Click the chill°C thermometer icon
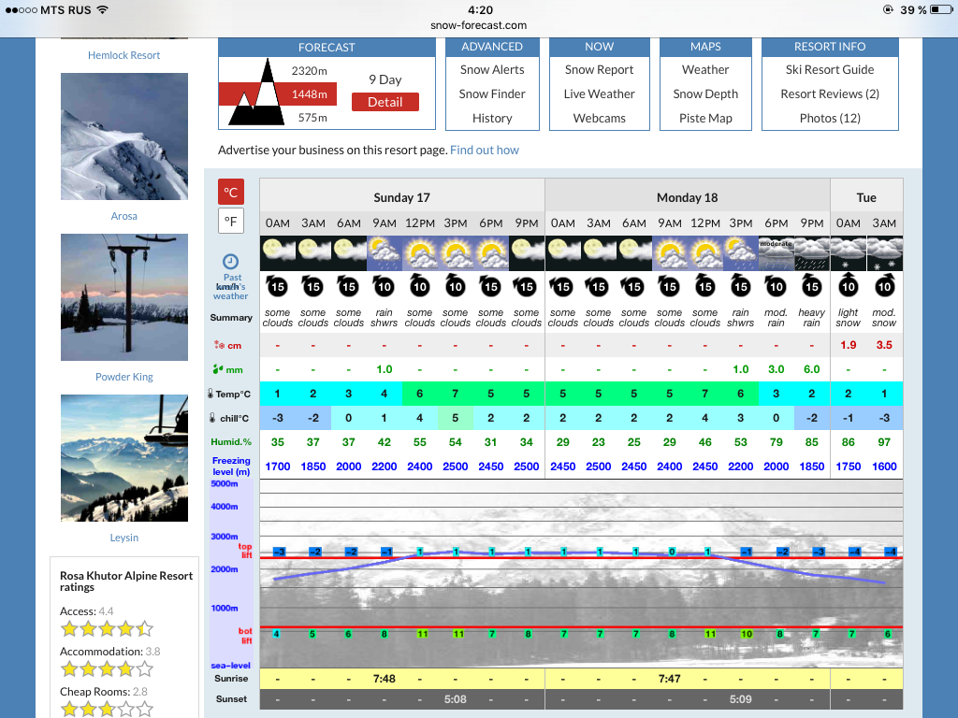 coord(212,418)
